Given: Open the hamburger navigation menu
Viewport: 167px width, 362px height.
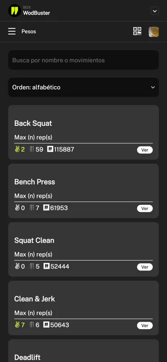Looking at the screenshot, I should tap(12, 31).
